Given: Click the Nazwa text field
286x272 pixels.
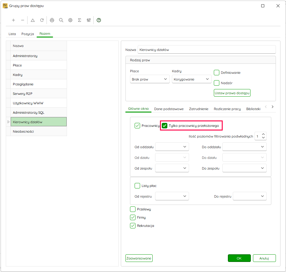Looking at the screenshot, I should tap(207, 50).
